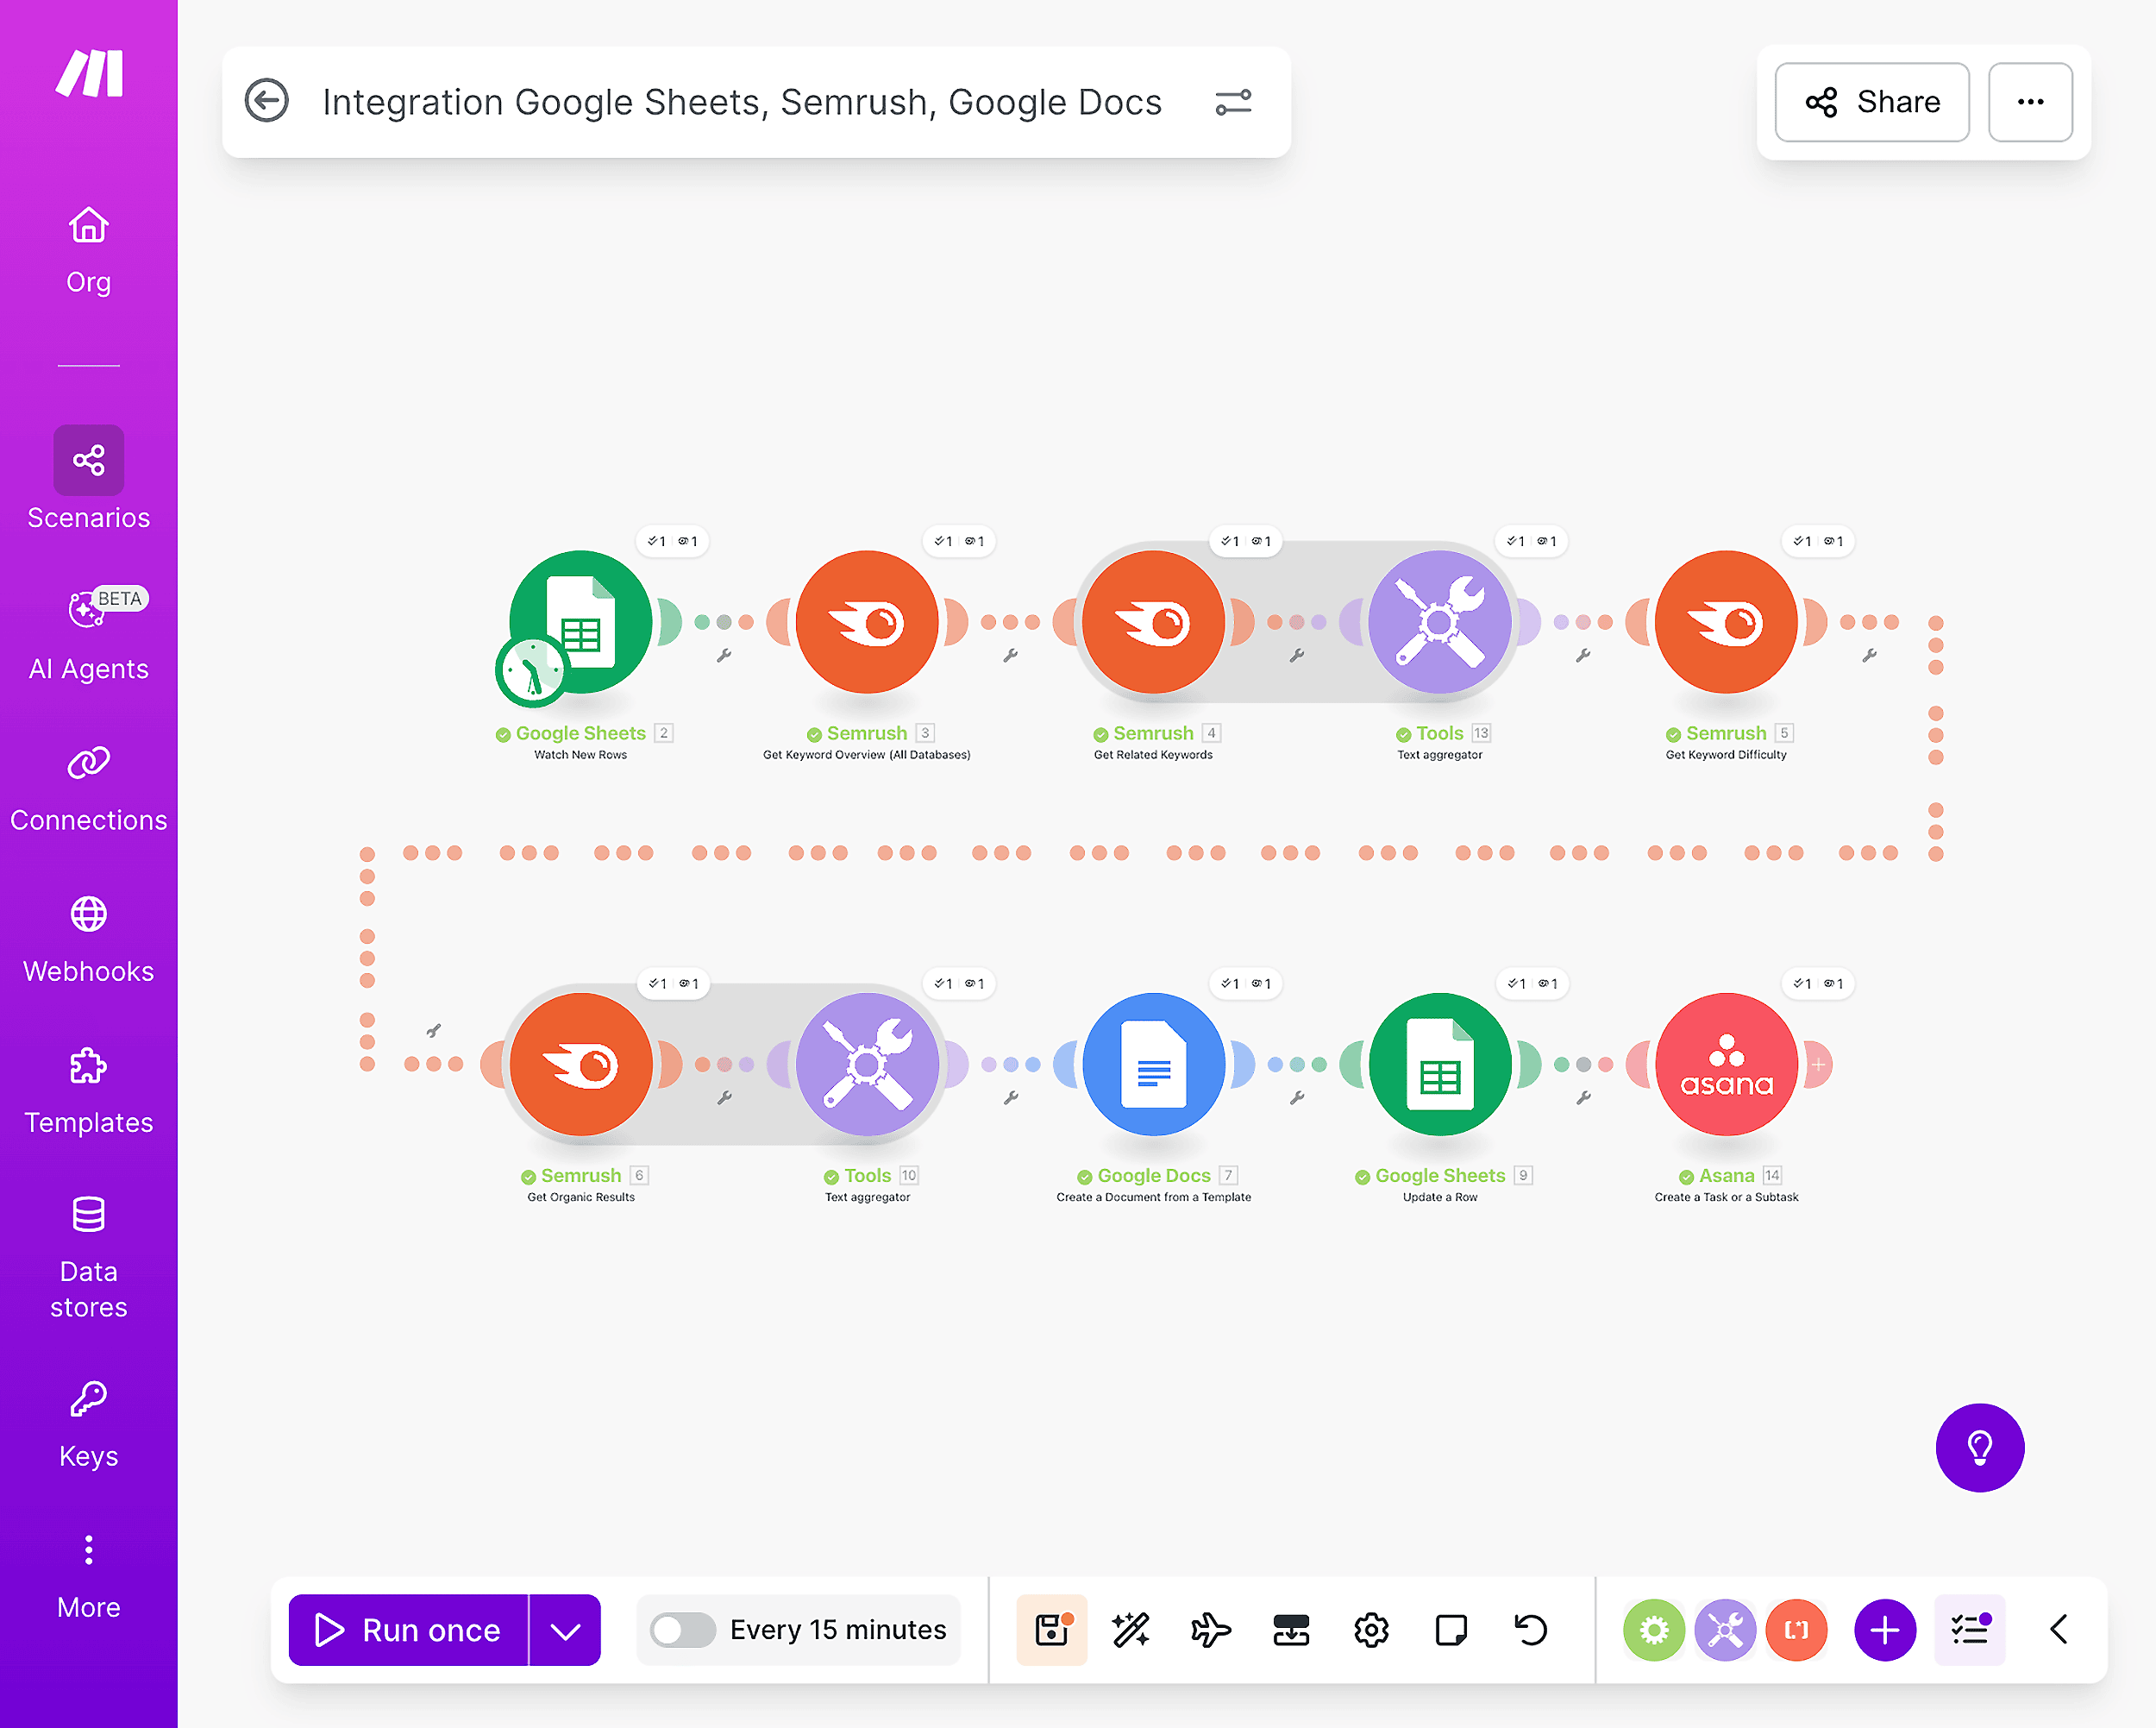Expand the Run once dropdown arrow

(565, 1630)
